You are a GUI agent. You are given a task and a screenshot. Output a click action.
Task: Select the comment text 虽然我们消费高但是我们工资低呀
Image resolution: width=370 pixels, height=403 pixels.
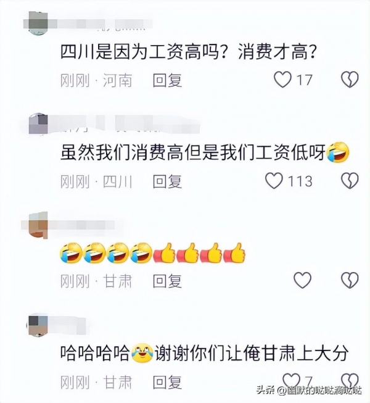193,154
